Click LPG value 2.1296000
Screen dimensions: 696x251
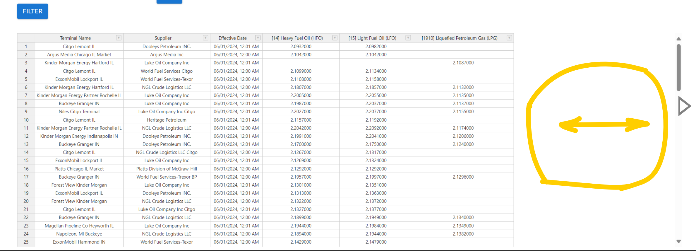(463, 177)
